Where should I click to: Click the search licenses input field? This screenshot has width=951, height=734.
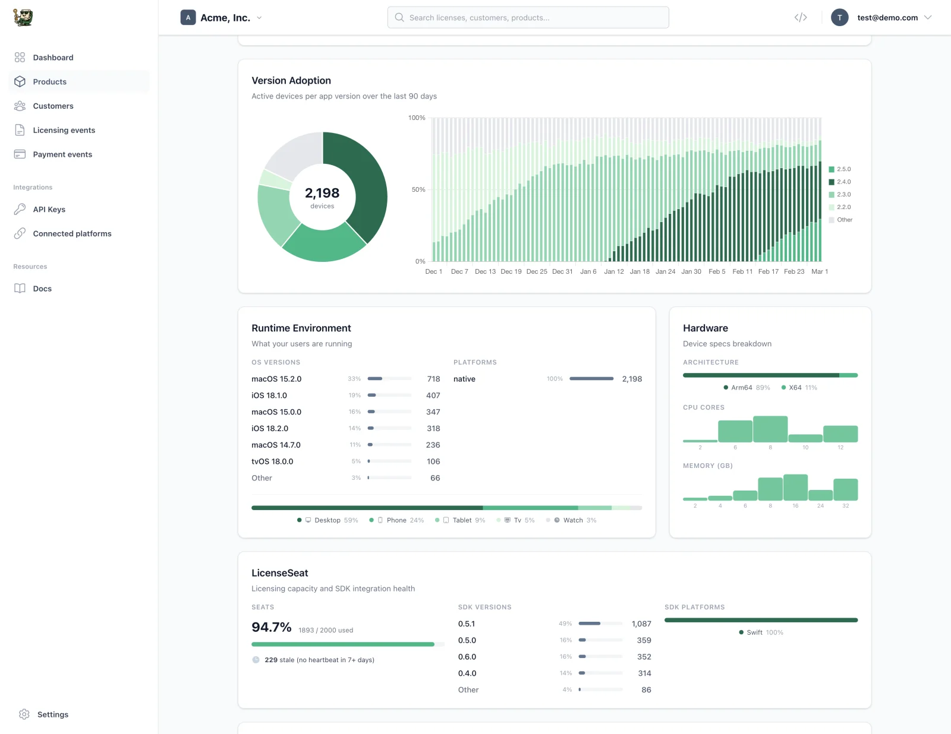click(x=528, y=17)
